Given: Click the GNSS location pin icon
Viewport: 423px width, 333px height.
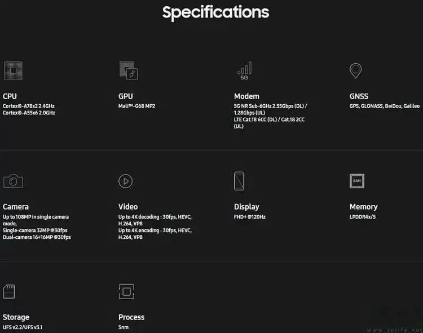Looking at the screenshot, I should coord(355,70).
